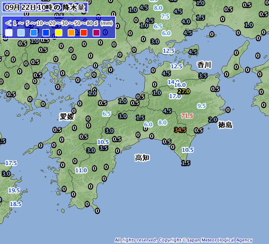Image resolution: width=269 pixels, height=244 pixels.
Task: Select the 34.5 orange rainfall value
Action: pos(180,130)
